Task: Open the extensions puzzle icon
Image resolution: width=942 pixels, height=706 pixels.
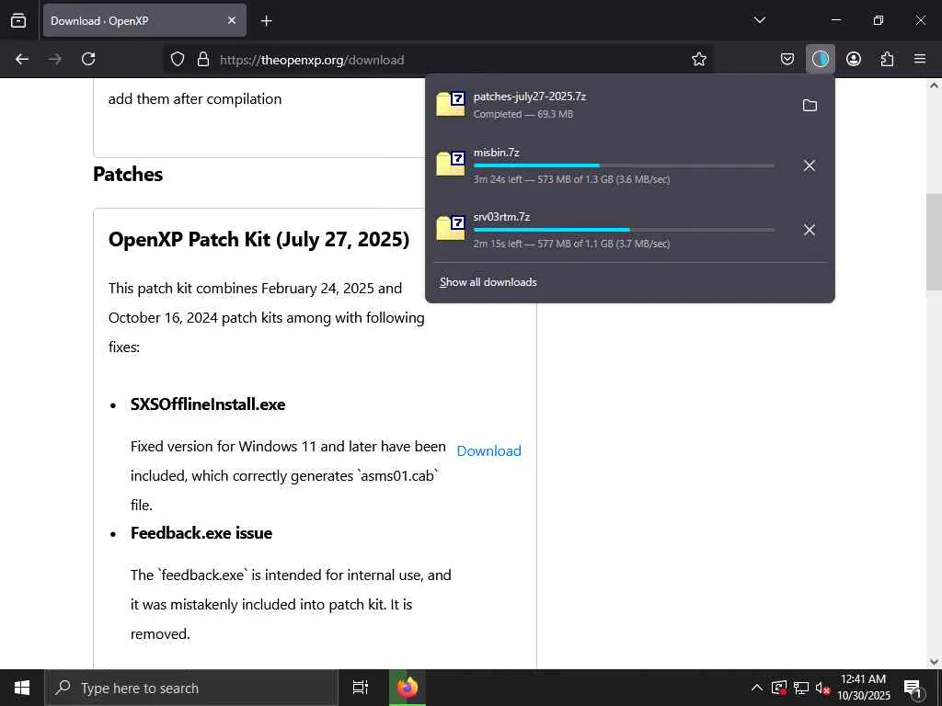Action: [x=887, y=59]
